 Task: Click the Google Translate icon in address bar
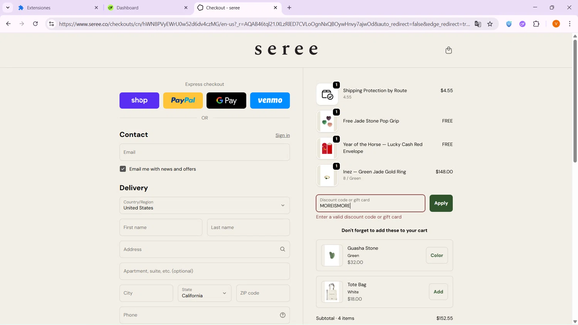[x=478, y=24]
